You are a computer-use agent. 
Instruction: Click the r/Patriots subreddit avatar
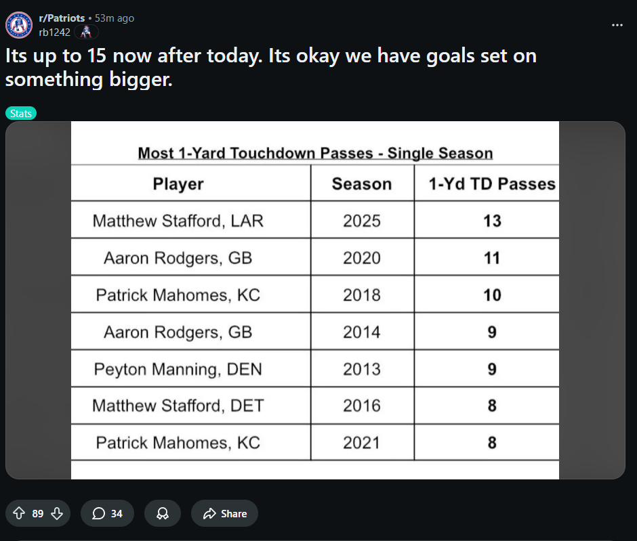(x=19, y=25)
